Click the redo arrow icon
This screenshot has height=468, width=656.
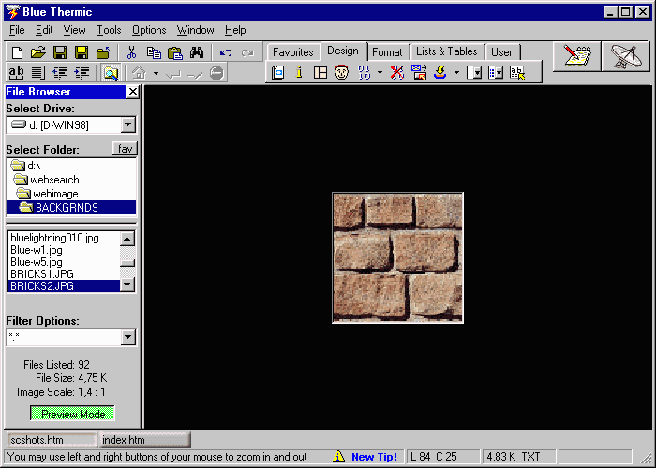(247, 52)
